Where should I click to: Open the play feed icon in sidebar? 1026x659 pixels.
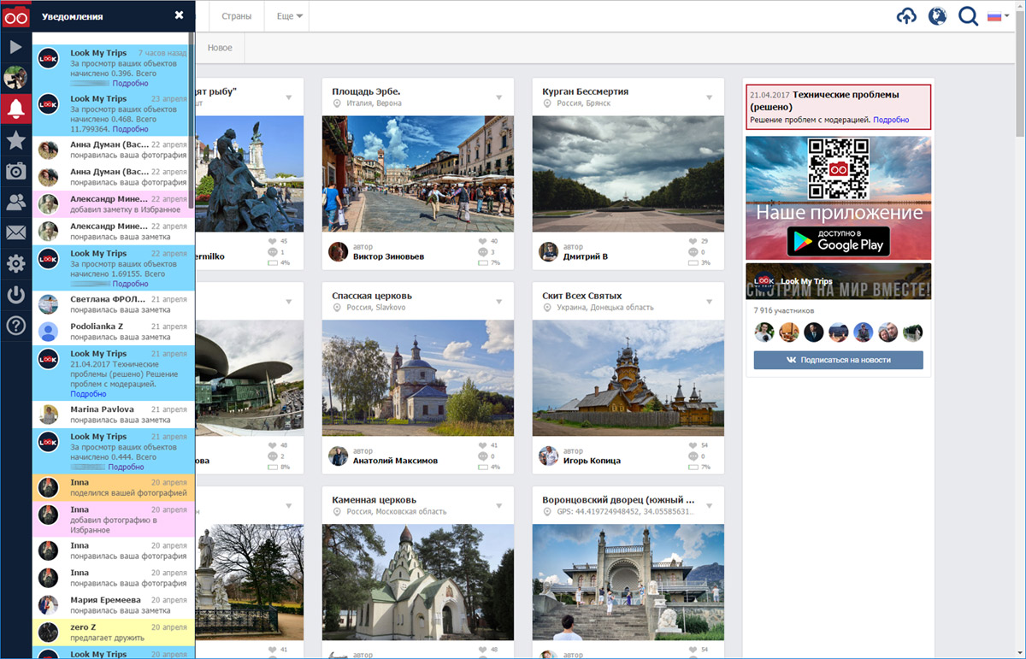pos(15,47)
